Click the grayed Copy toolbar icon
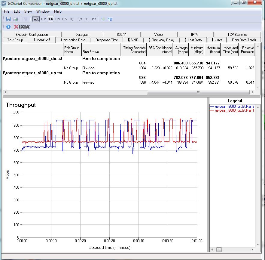265x260 pixels. point(25,19)
